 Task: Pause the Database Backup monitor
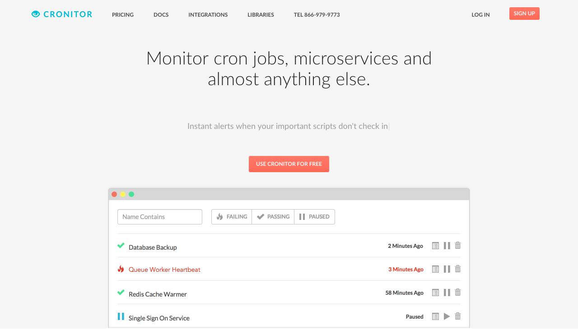(447, 246)
